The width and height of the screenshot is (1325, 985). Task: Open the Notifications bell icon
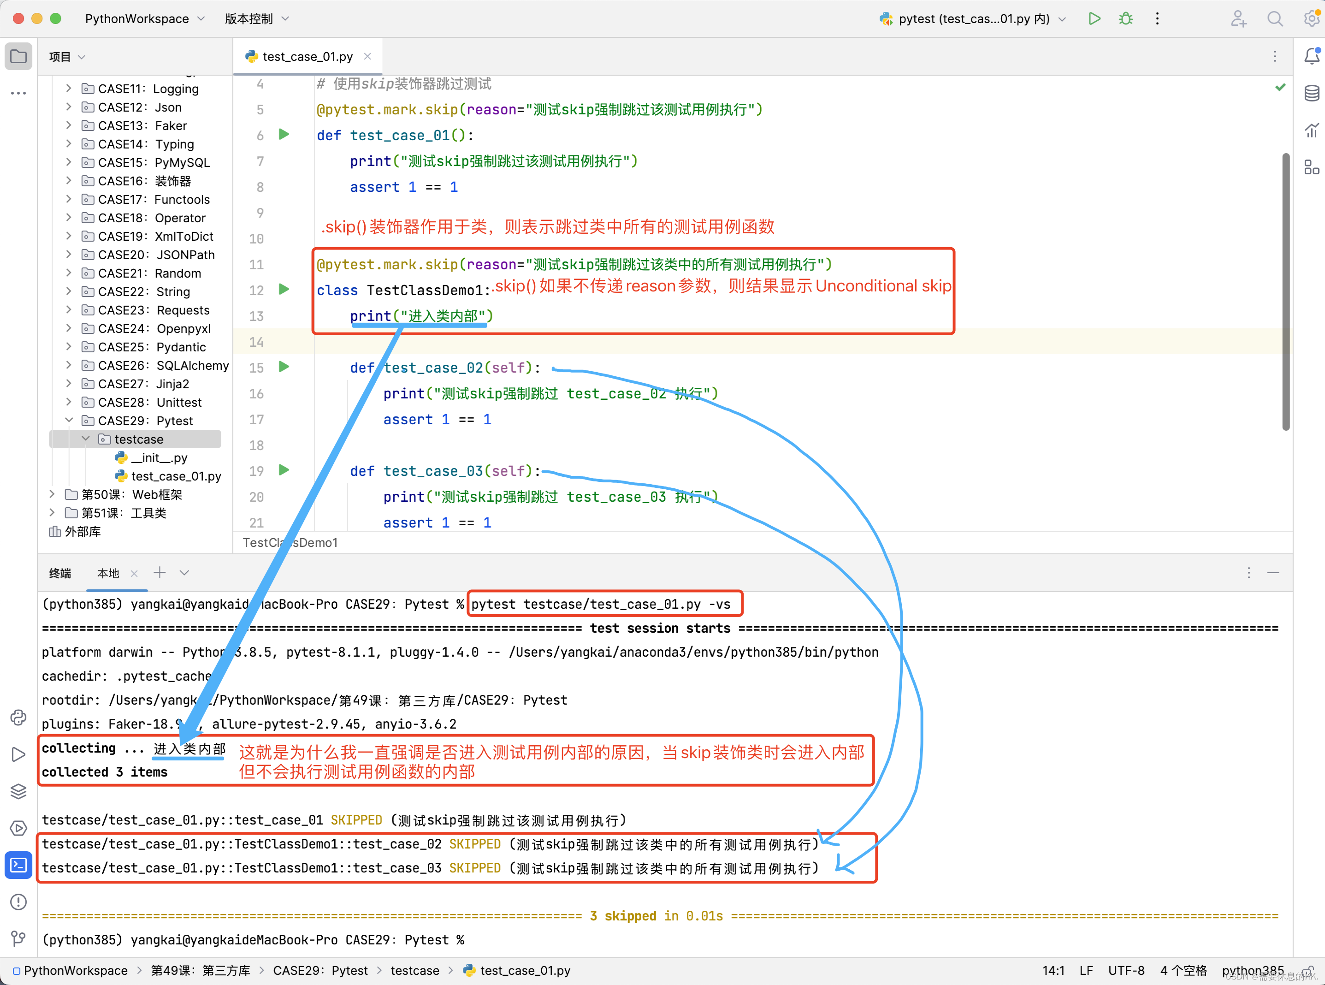tap(1311, 56)
